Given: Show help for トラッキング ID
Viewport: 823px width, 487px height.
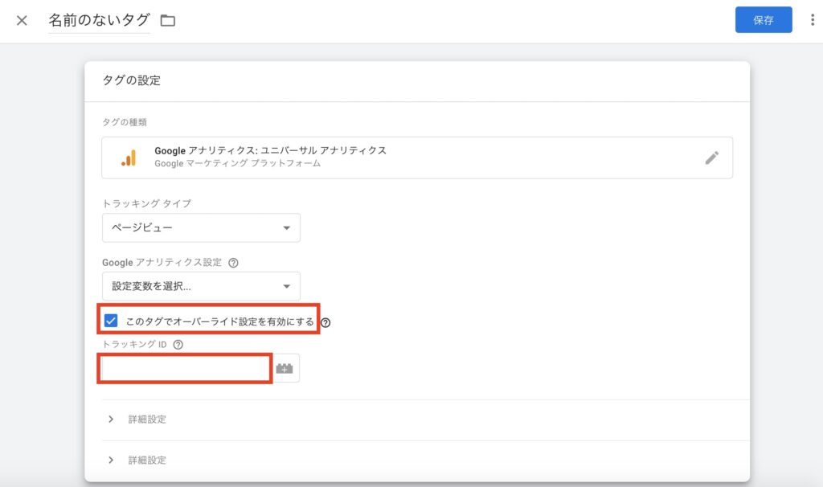Looking at the screenshot, I should click(178, 345).
